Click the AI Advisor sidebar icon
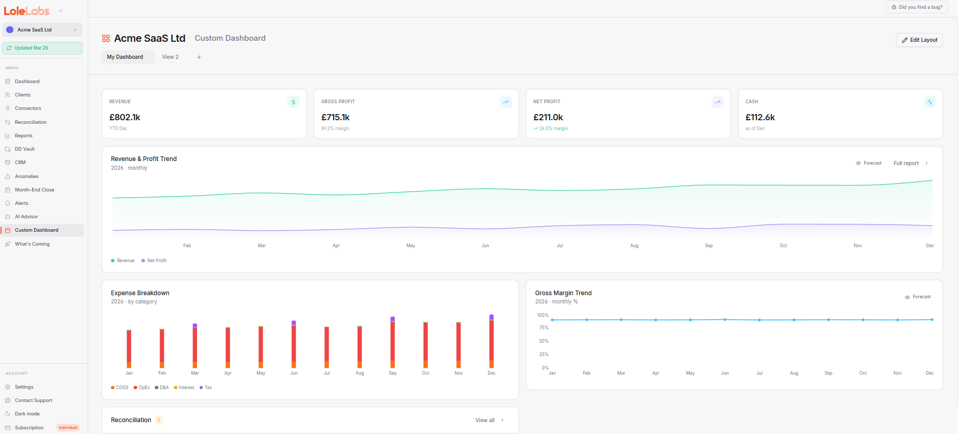This screenshot has height=434, width=958. (8, 217)
